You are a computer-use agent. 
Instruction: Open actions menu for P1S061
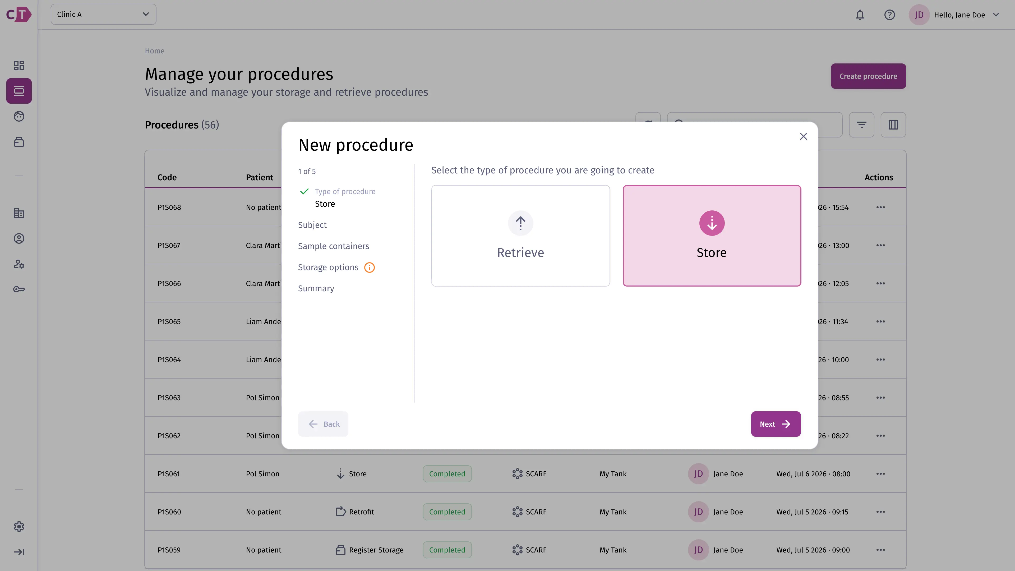(x=881, y=474)
